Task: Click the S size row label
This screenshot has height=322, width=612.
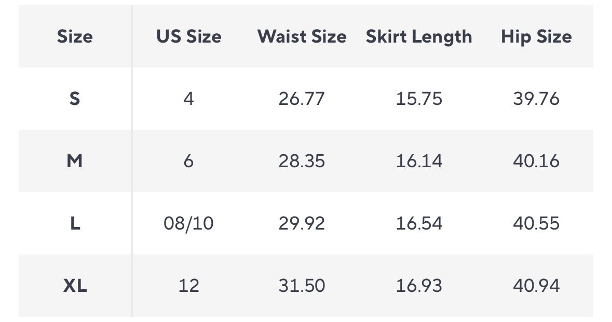Action: (x=75, y=99)
